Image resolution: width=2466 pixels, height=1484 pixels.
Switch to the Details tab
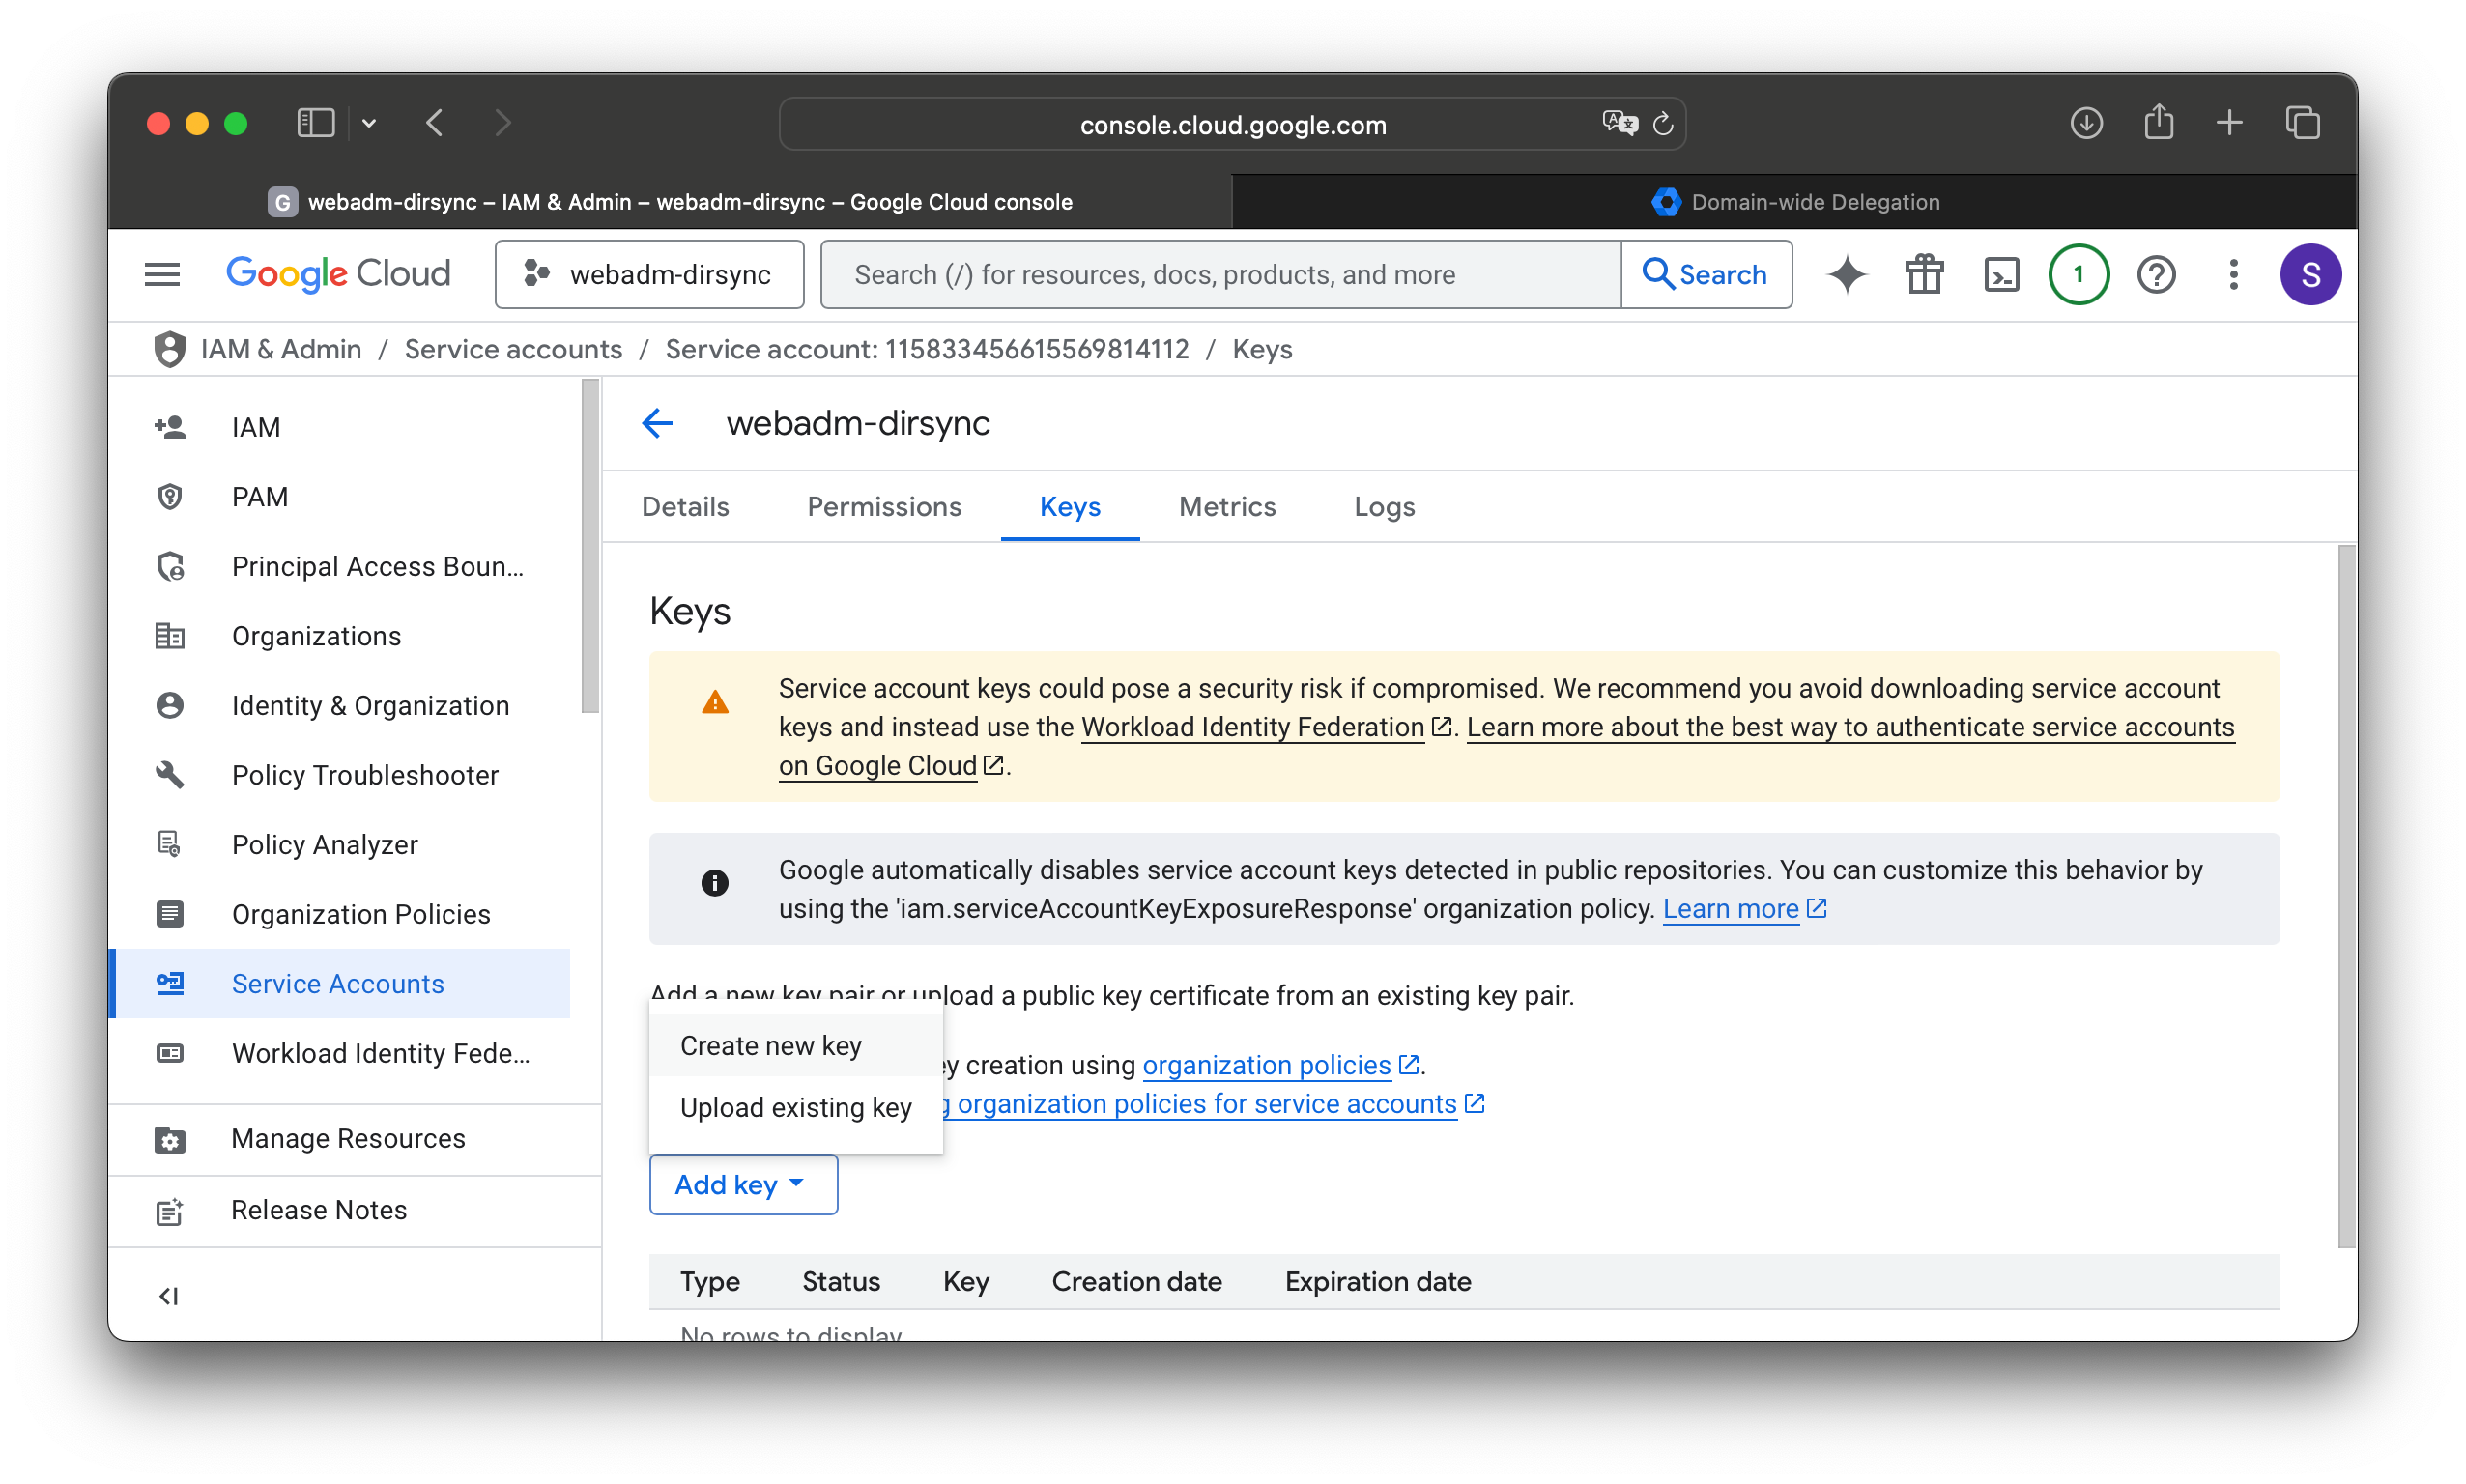tap(685, 506)
